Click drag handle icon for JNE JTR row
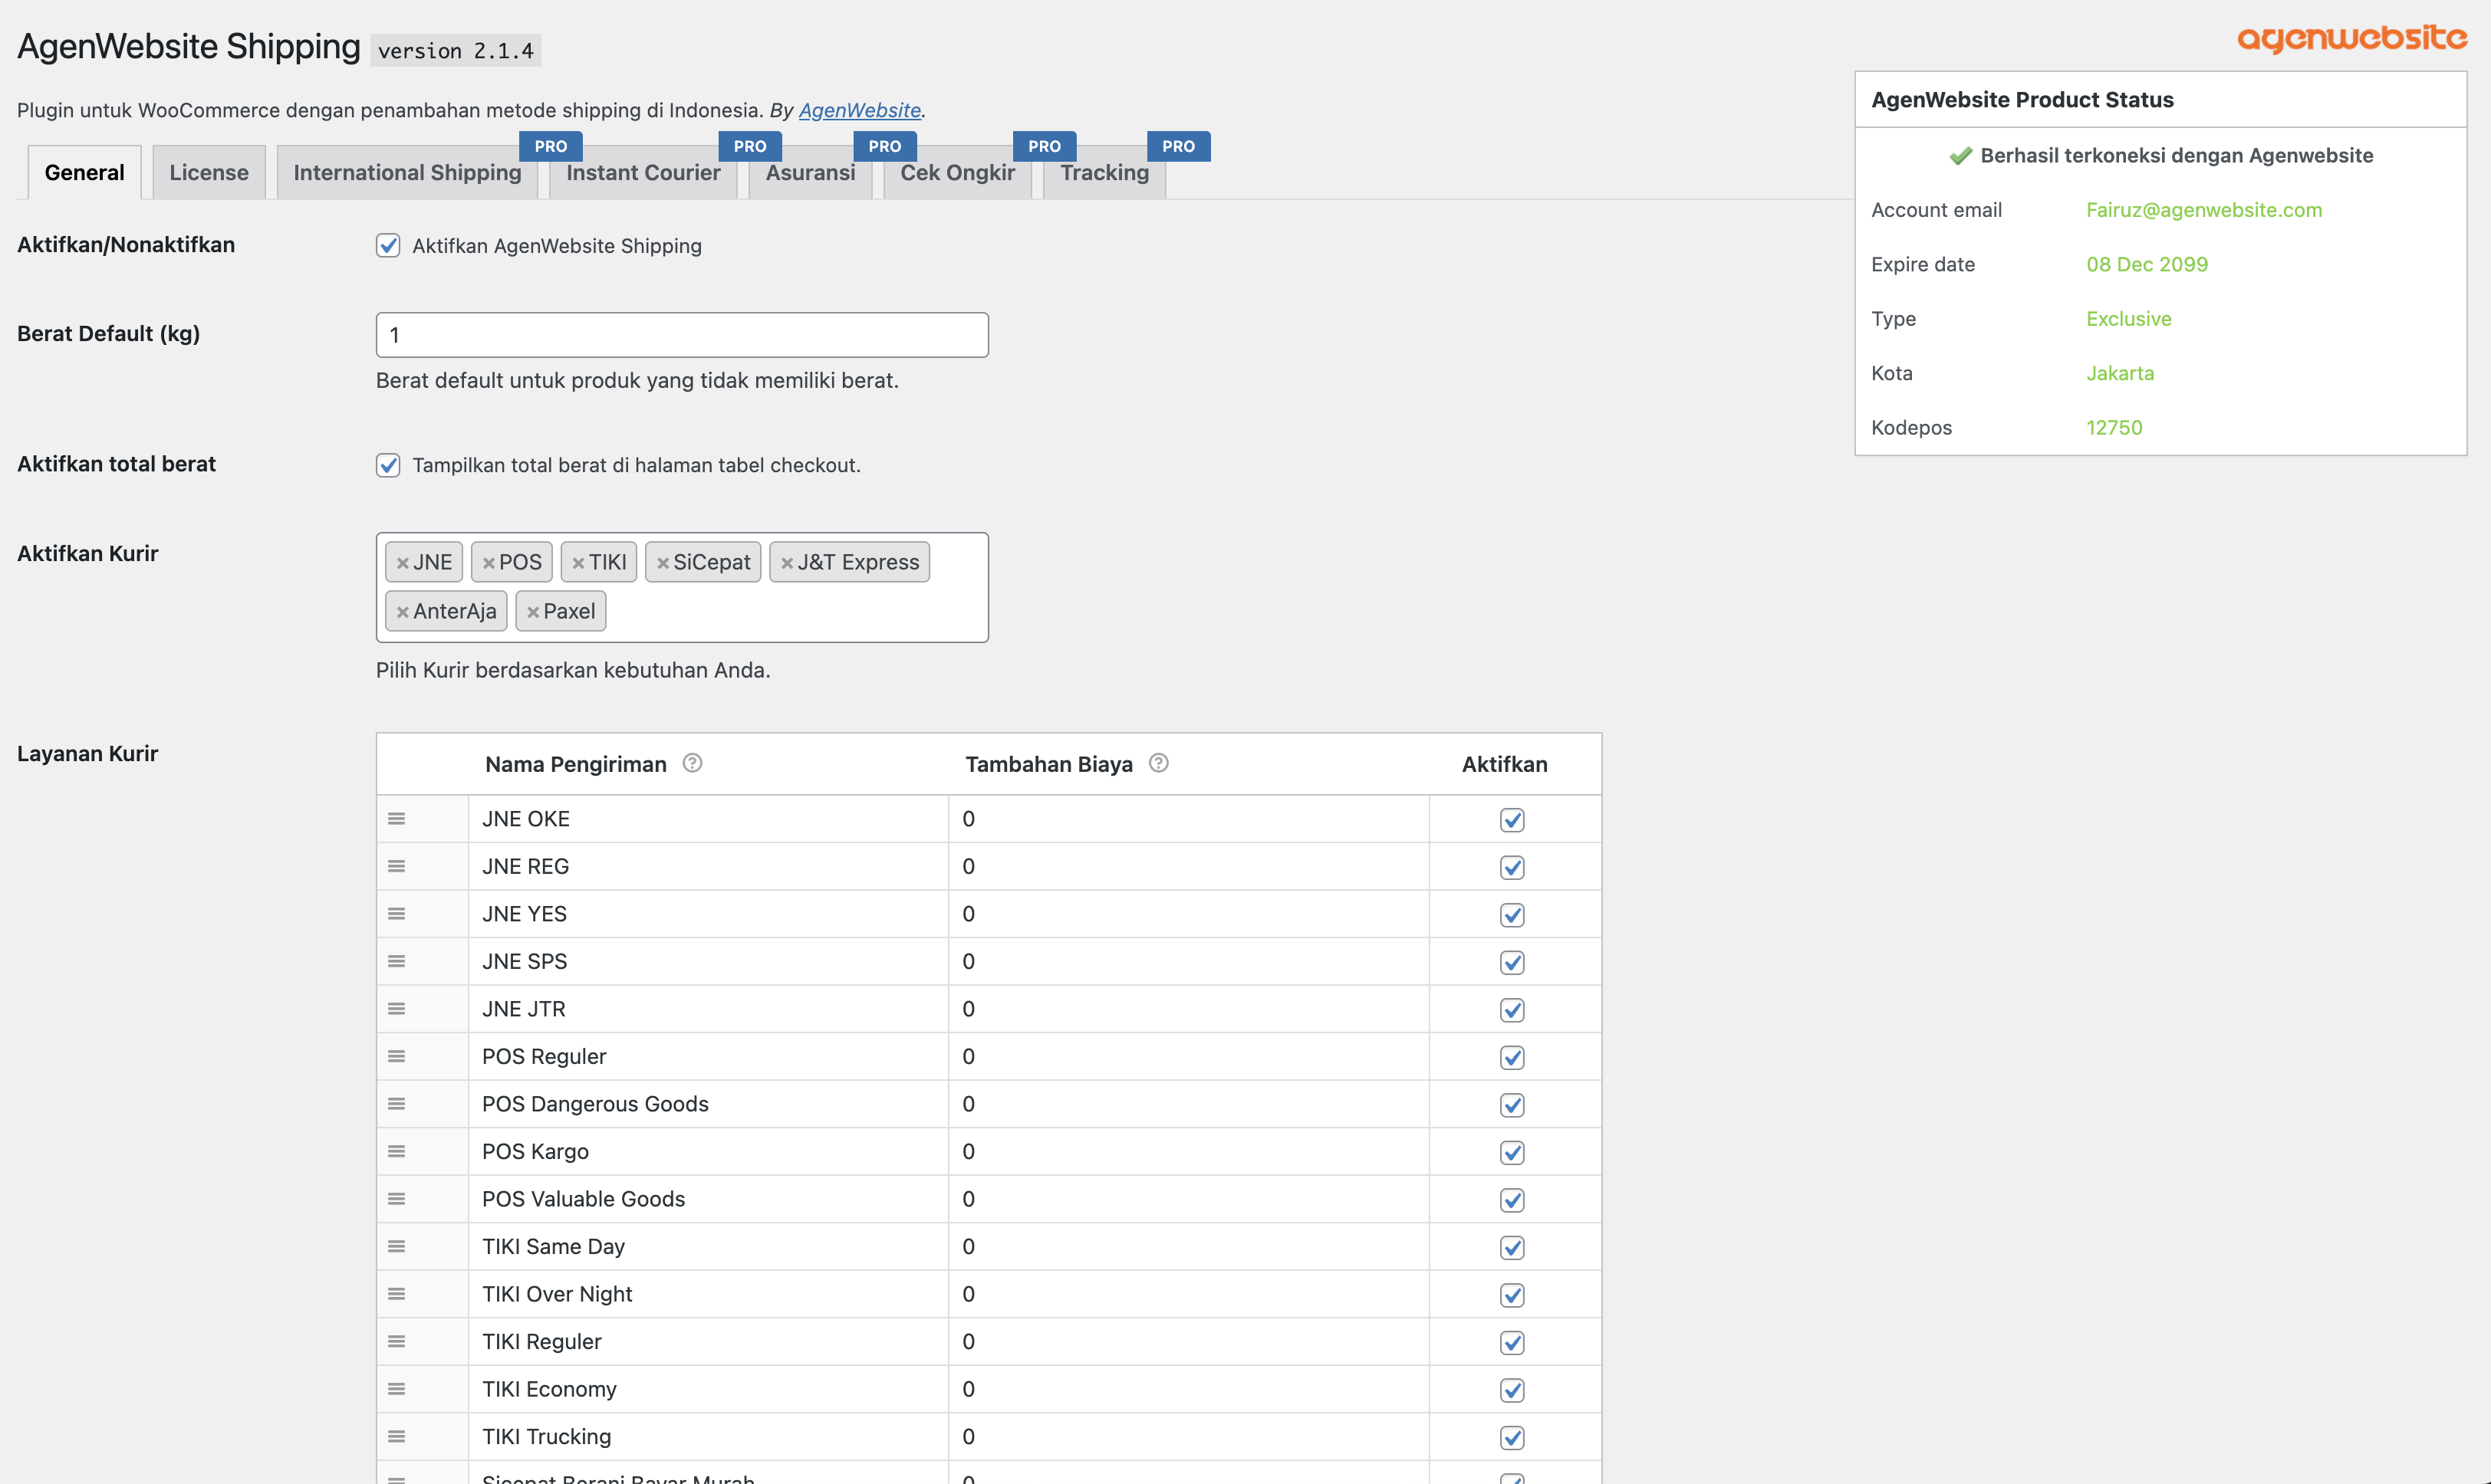This screenshot has width=2491, height=1484. pyautogui.click(x=397, y=1009)
